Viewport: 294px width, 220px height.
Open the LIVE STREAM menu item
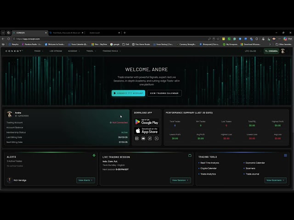tap(56, 51)
